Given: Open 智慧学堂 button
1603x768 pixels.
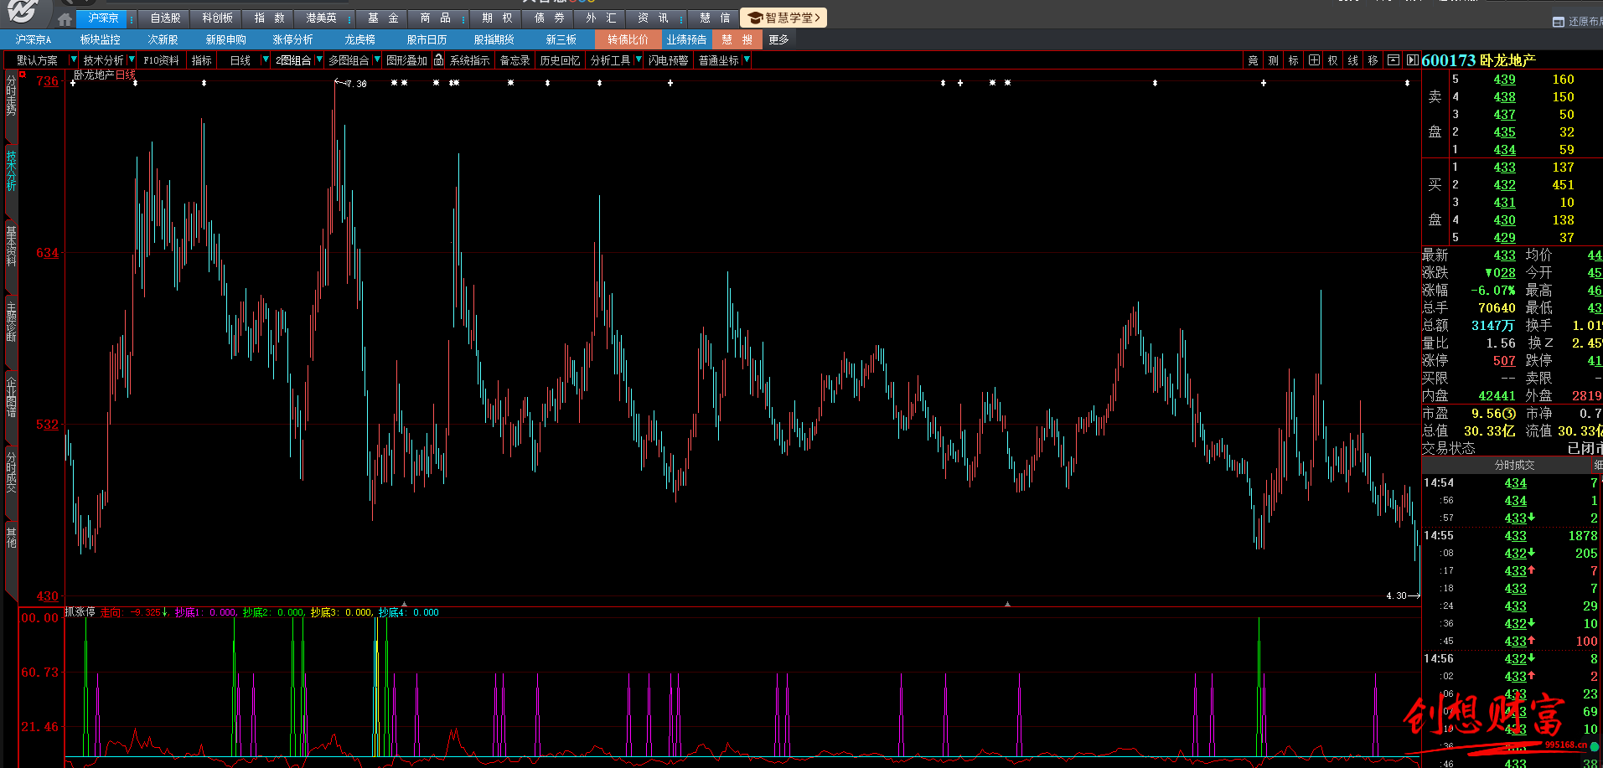Looking at the screenshot, I should click(x=783, y=18).
